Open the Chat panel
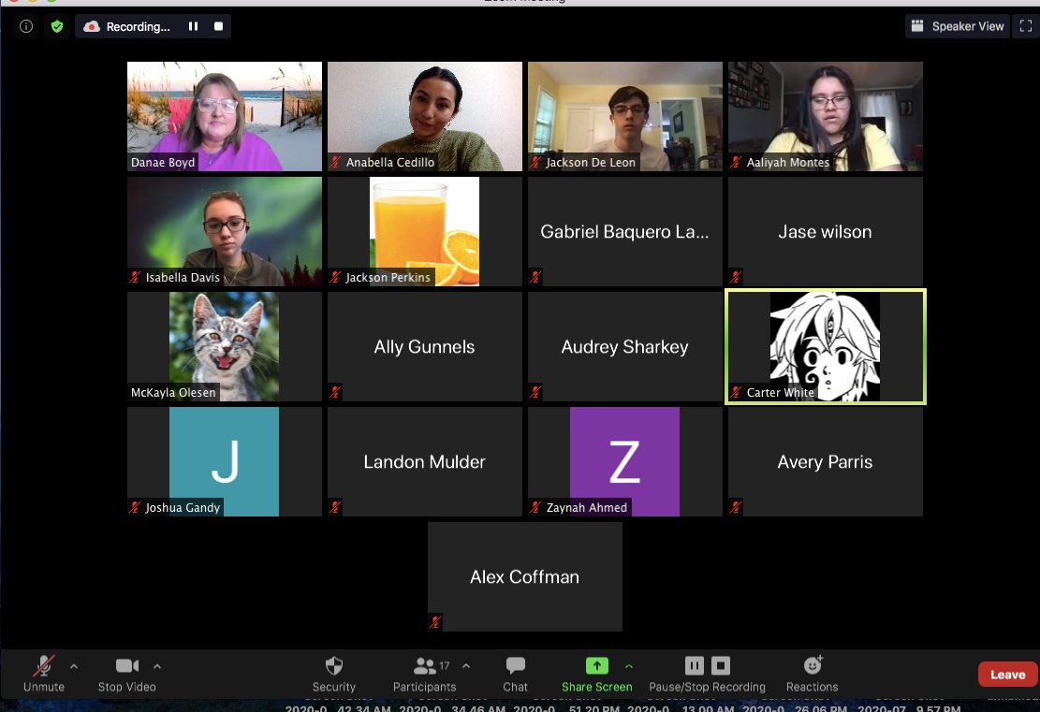 (515, 674)
